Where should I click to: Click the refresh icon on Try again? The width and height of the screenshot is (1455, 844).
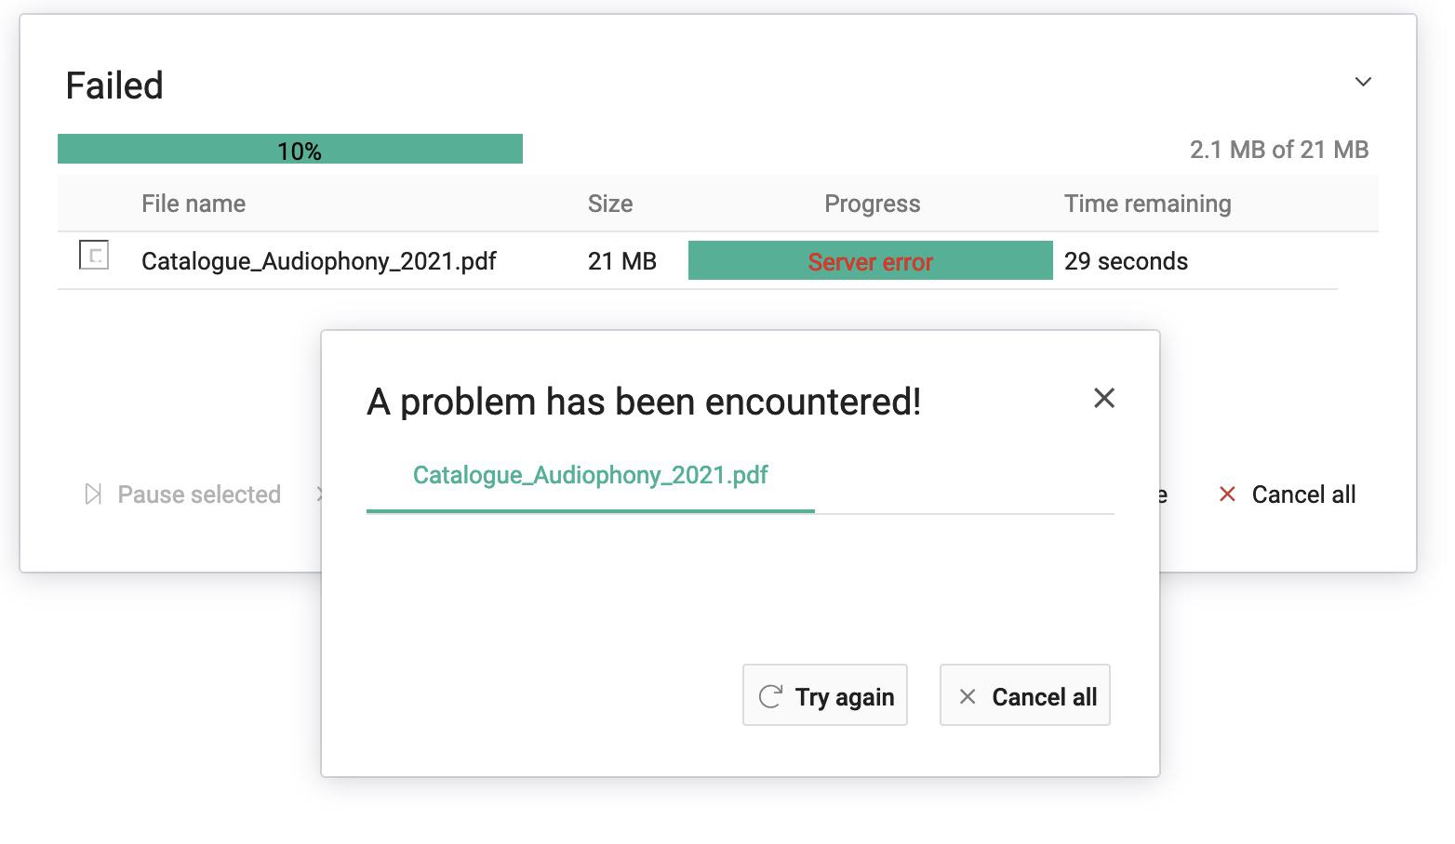coord(770,696)
